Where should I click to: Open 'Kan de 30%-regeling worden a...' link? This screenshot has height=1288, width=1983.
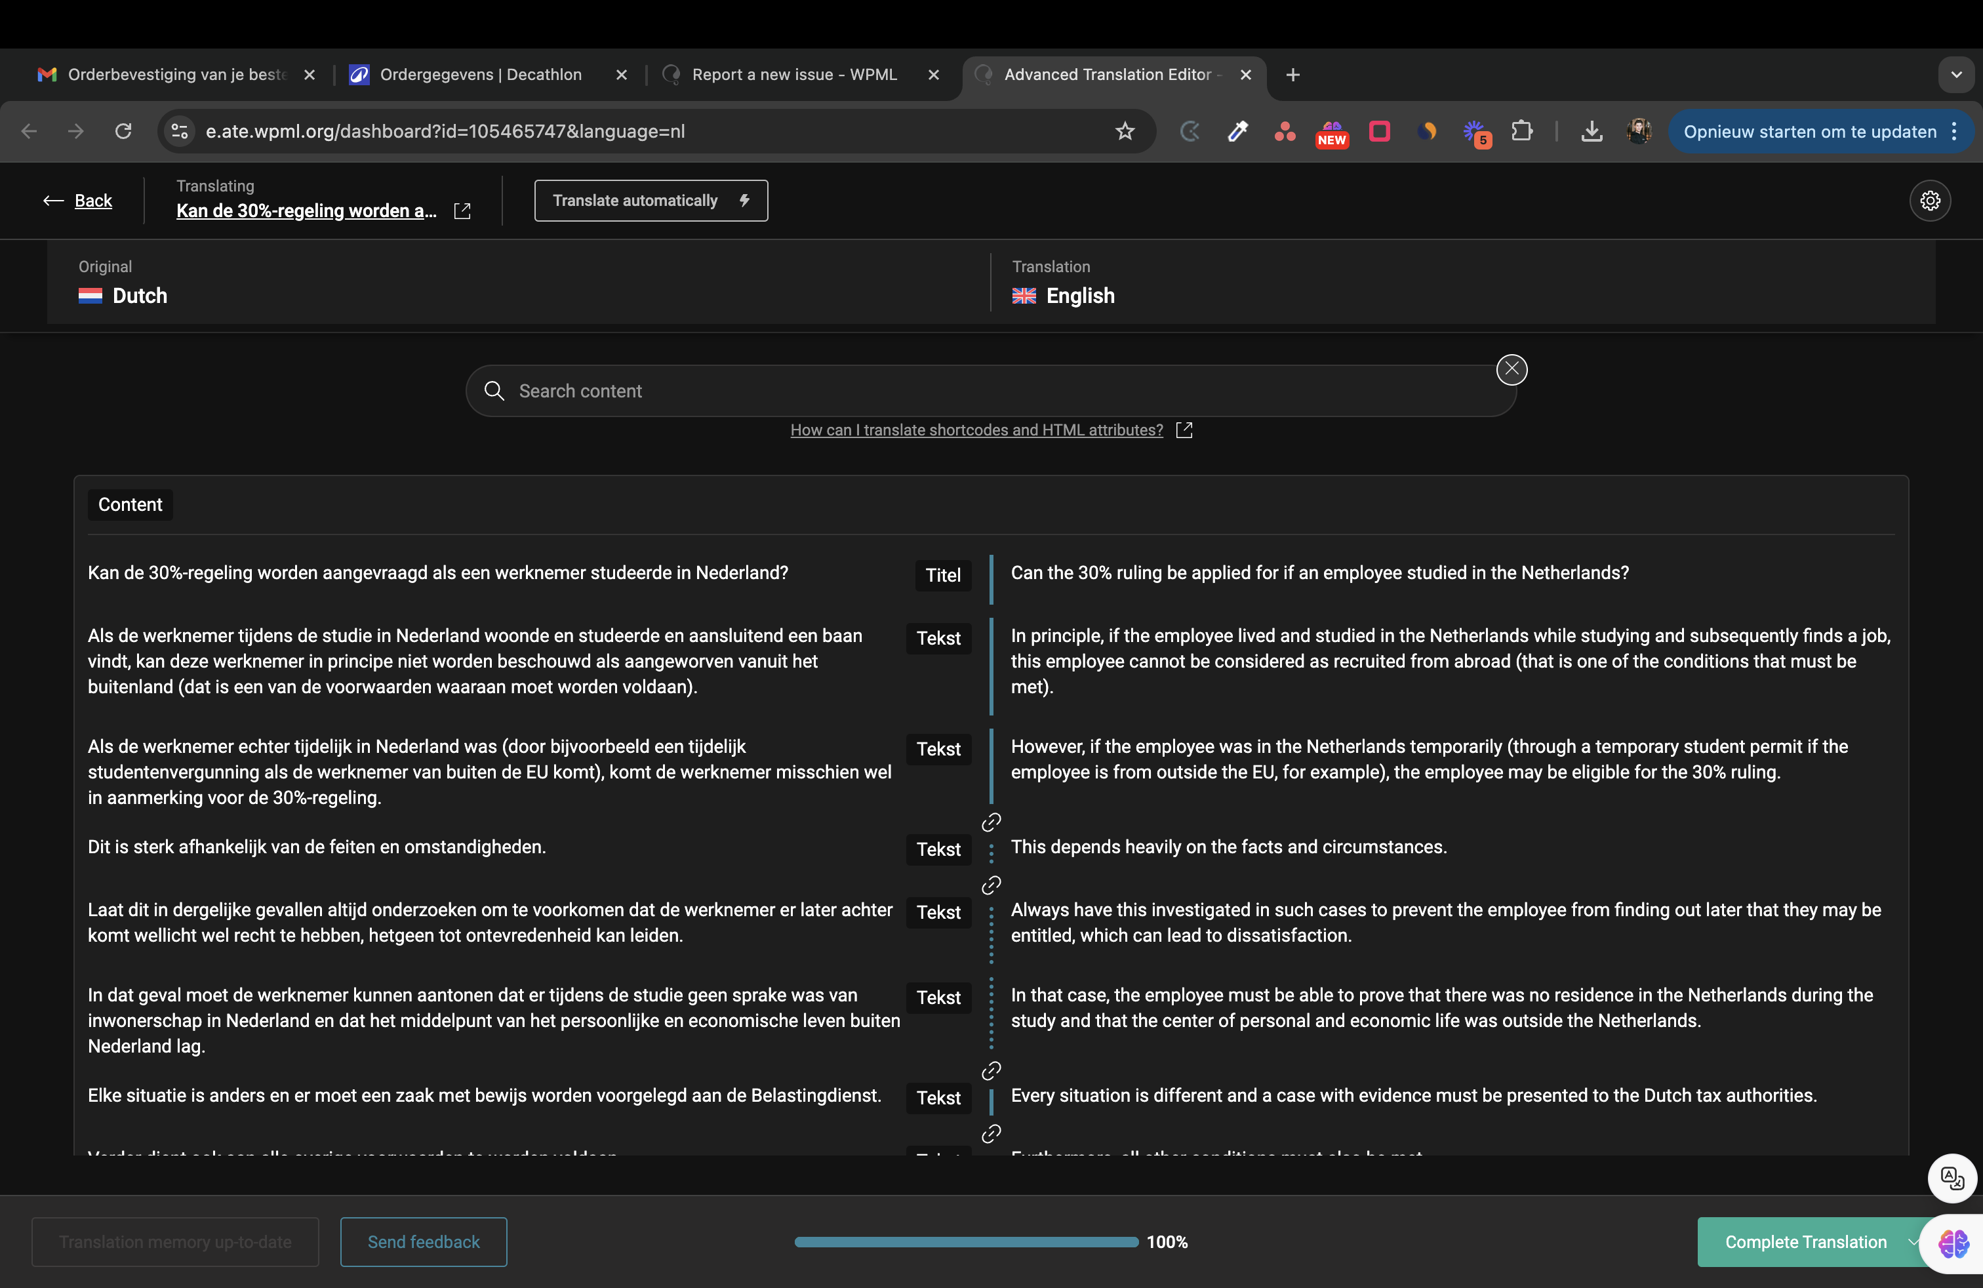pos(307,211)
